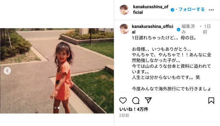Click the 2日前 post timestamp
This screenshot has width=220, height=126.
coord(124,115)
